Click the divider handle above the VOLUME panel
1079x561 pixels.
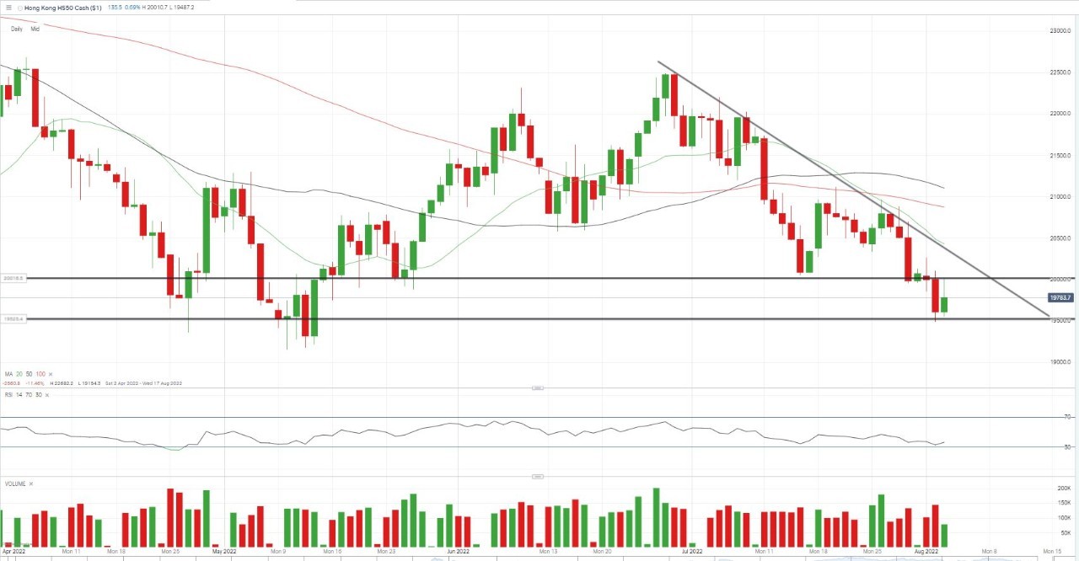538,476
